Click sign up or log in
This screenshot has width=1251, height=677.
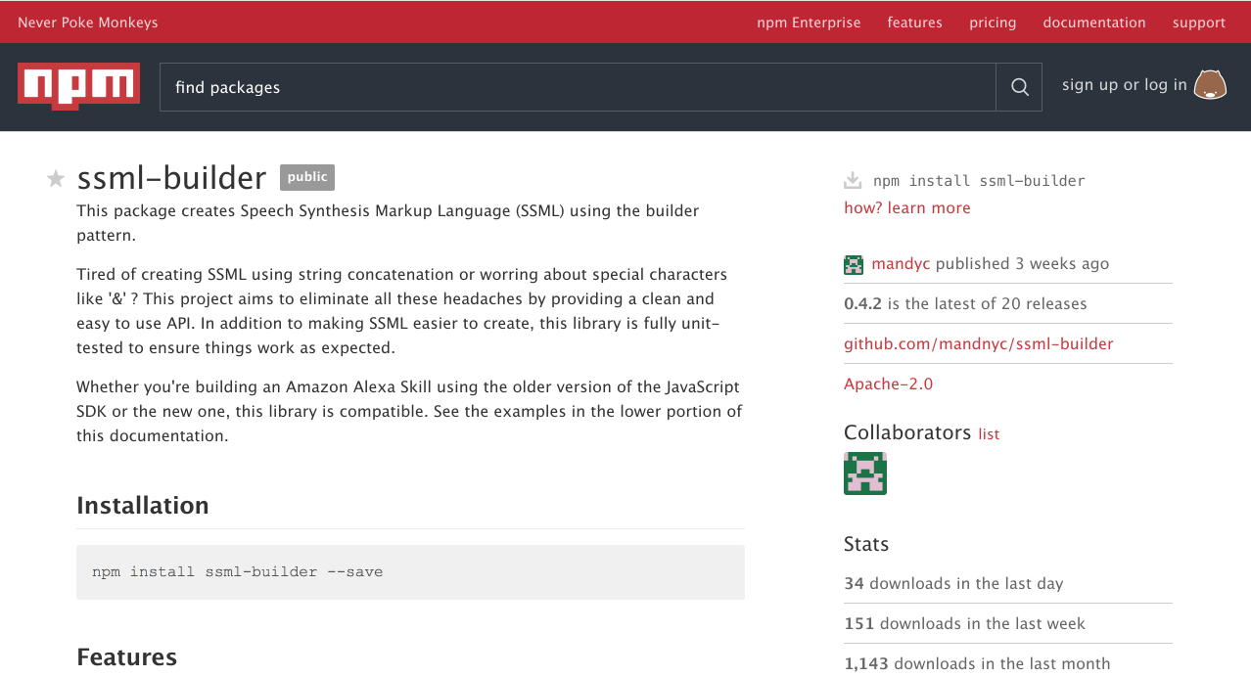[1124, 85]
